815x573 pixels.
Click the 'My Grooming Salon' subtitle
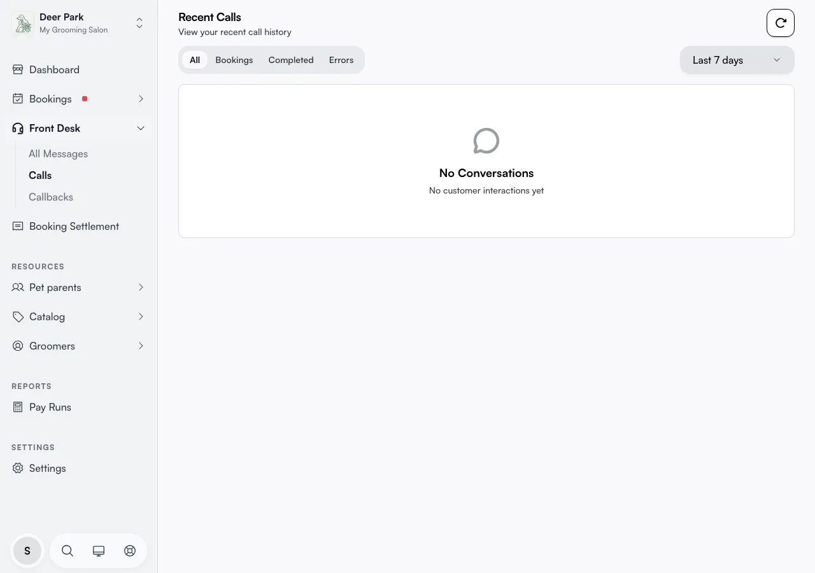click(x=74, y=30)
